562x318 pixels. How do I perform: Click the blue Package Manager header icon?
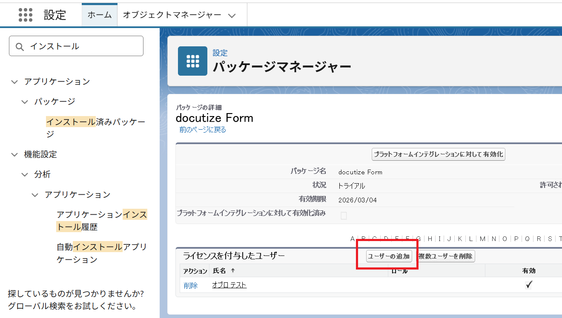point(192,61)
